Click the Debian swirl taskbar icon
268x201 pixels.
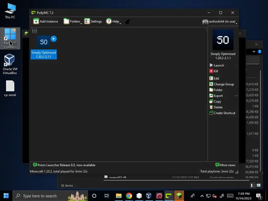[159, 196]
